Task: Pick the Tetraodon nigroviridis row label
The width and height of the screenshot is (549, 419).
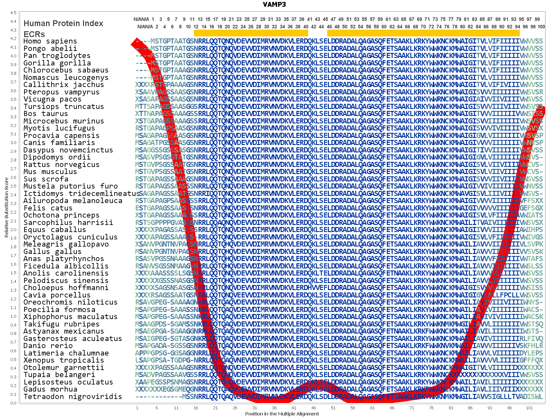Action: pos(73,396)
